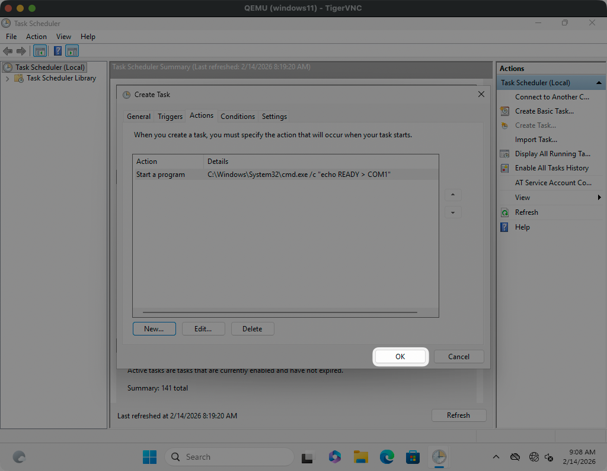Click the back arrow toolbar icon

tap(8, 51)
